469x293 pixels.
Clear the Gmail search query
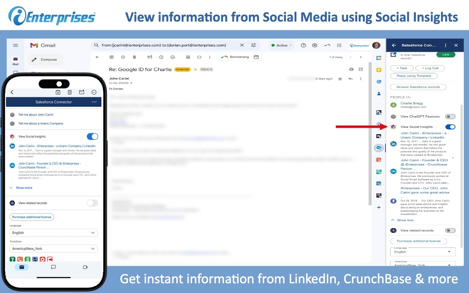point(242,45)
